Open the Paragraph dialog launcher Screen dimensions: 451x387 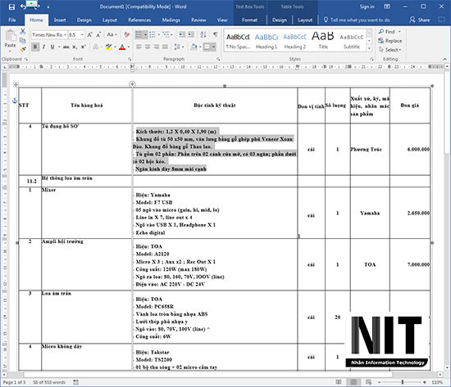coord(218,59)
